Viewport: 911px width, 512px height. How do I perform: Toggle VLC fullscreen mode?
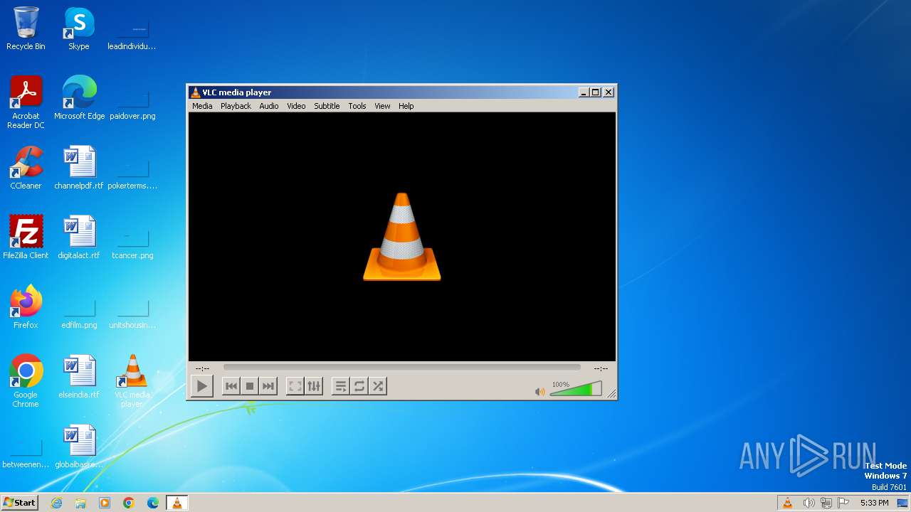point(295,386)
